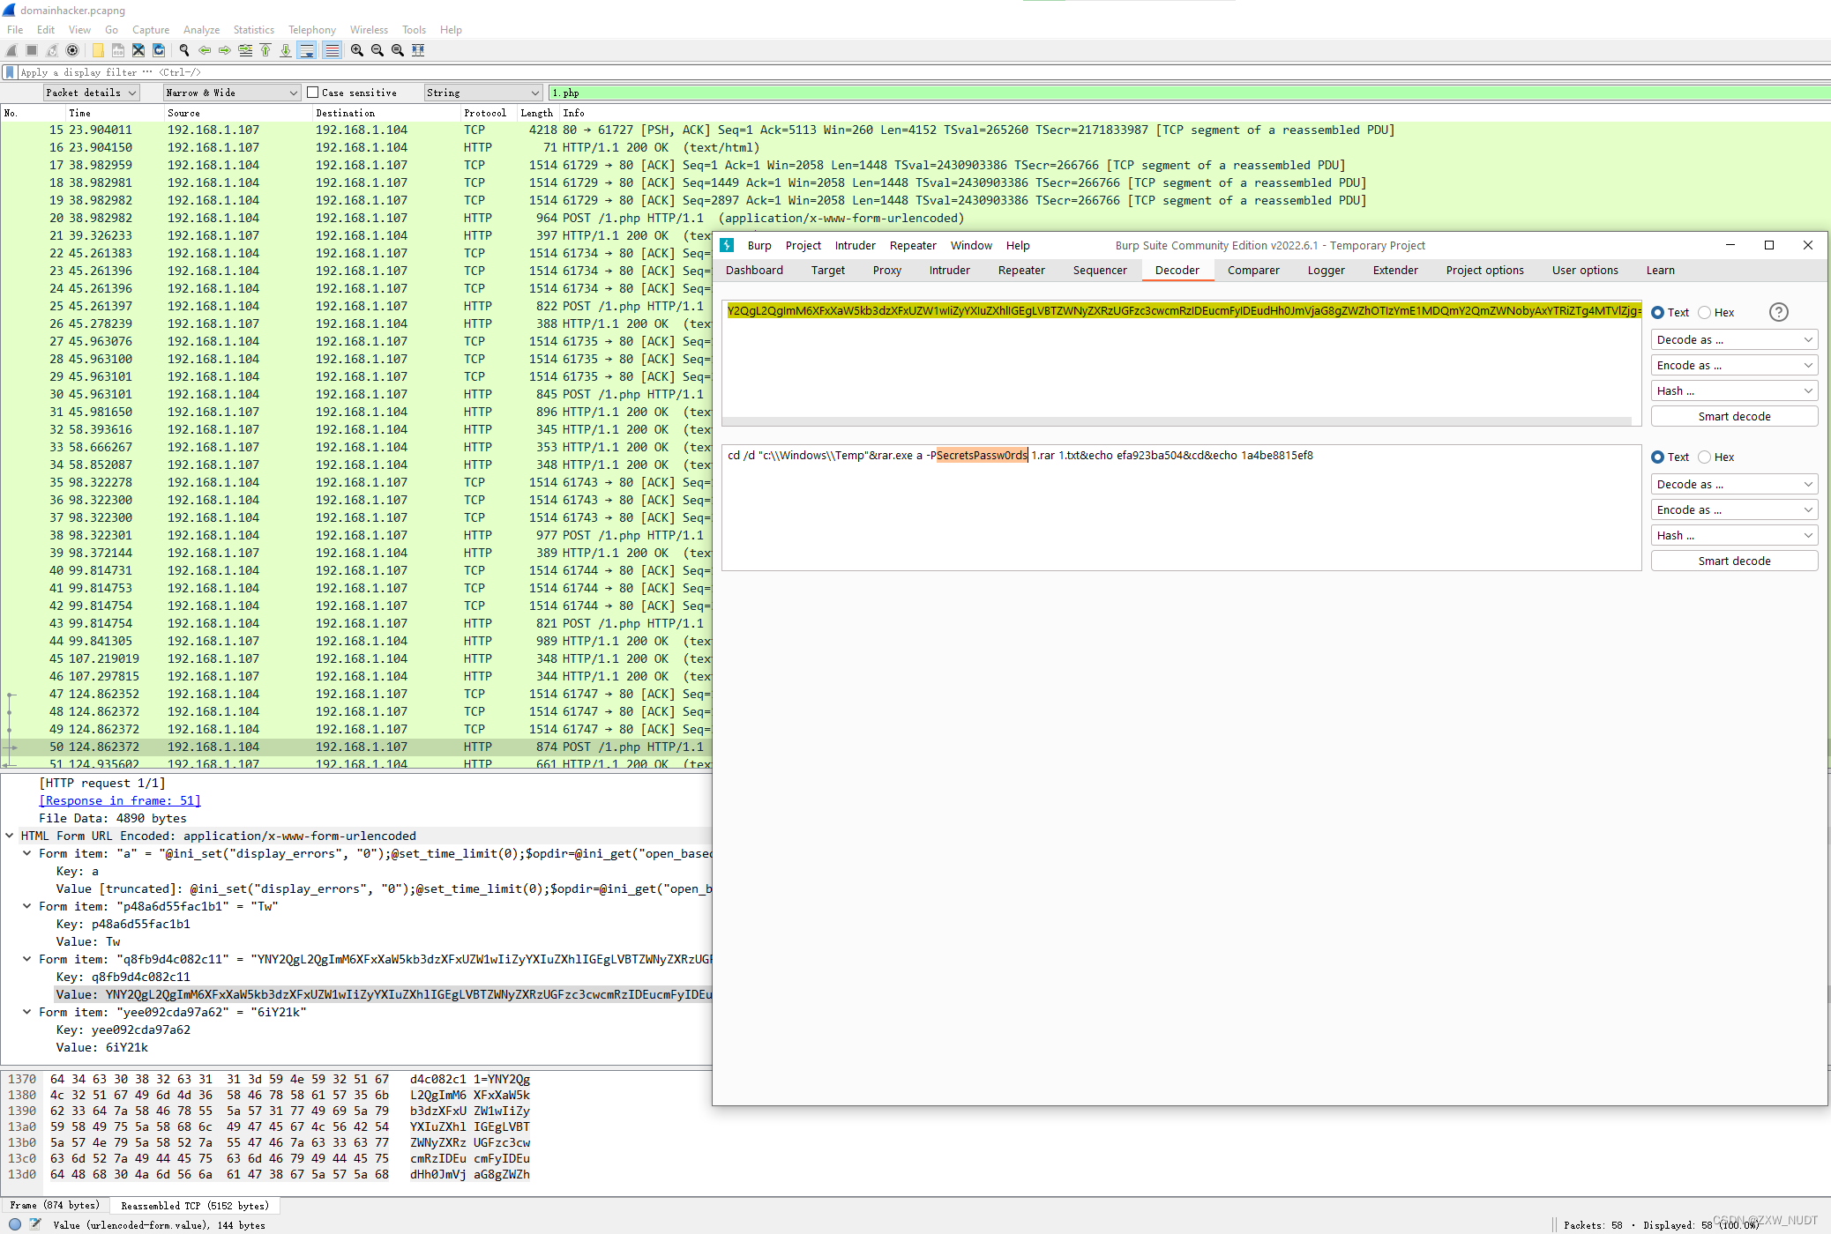Screen dimensions: 1831x1234
Task: Click the Find a packet magnifier icon
Action: pos(184,50)
